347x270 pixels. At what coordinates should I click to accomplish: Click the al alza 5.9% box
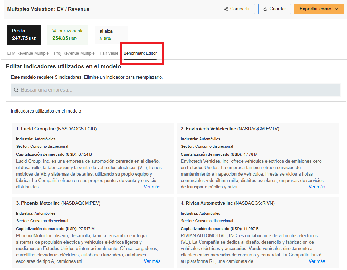(x=111, y=35)
